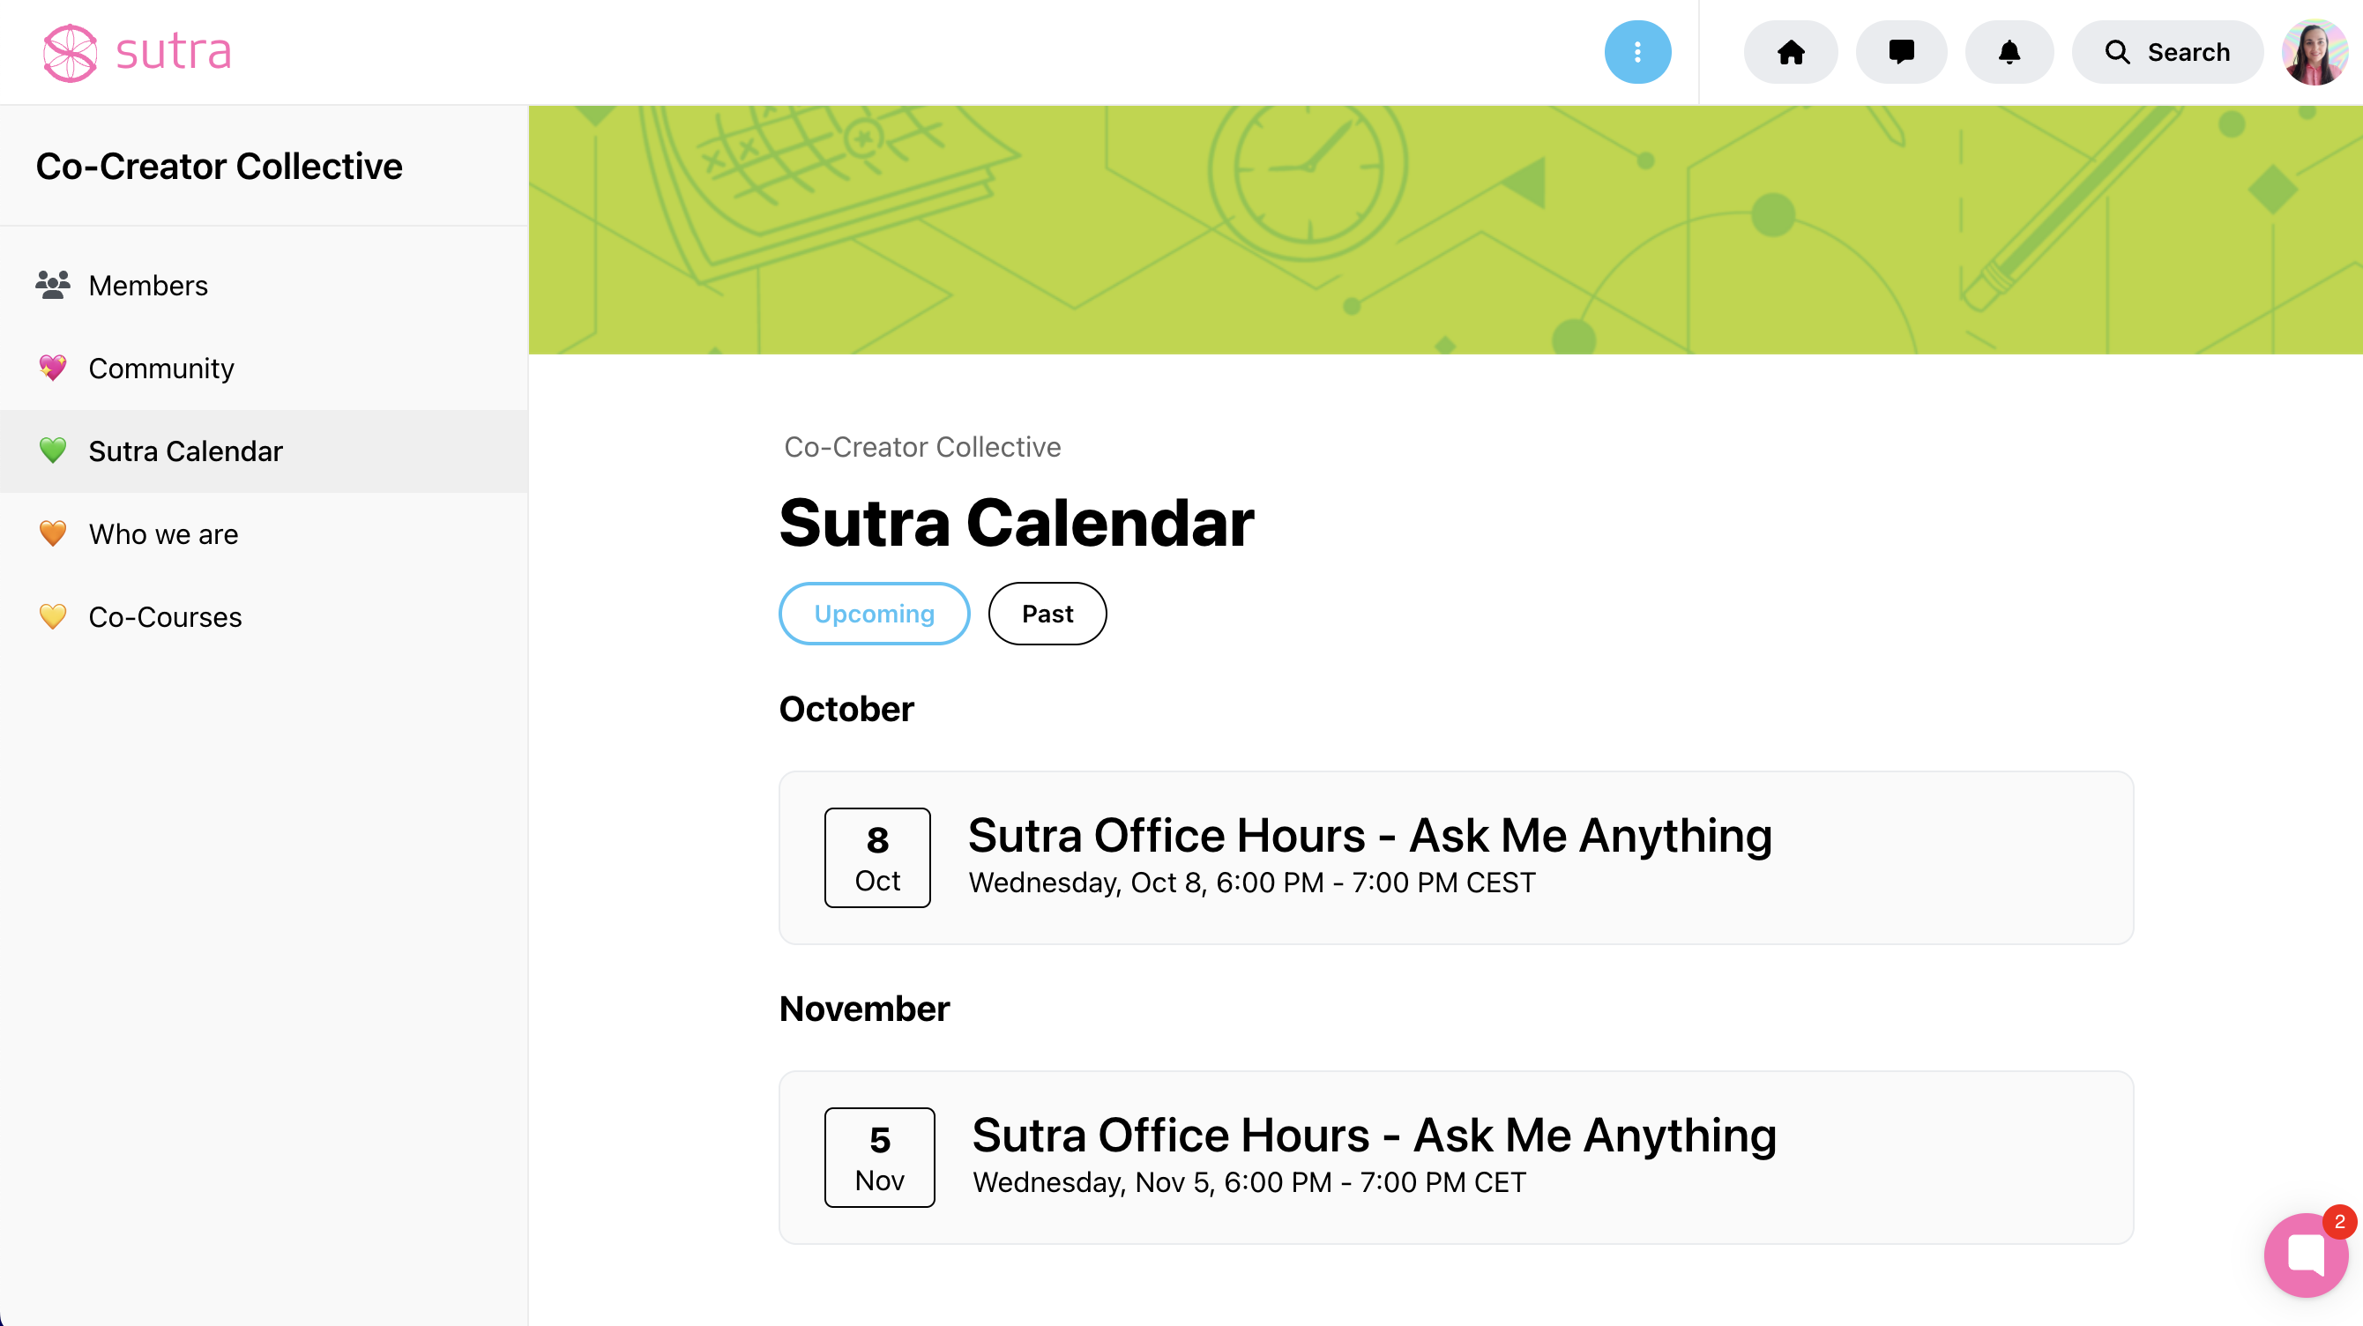Click the Co-Creator Collective breadcrumb link
The width and height of the screenshot is (2363, 1326).
tap(922, 447)
